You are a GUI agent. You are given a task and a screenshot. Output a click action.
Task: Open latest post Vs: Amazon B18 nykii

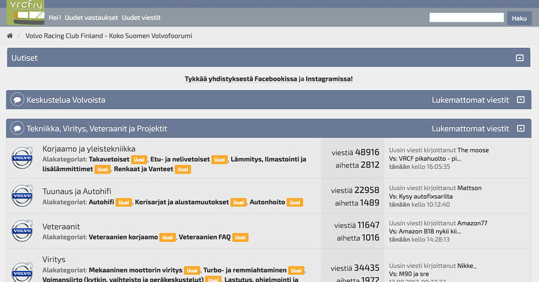click(x=425, y=232)
